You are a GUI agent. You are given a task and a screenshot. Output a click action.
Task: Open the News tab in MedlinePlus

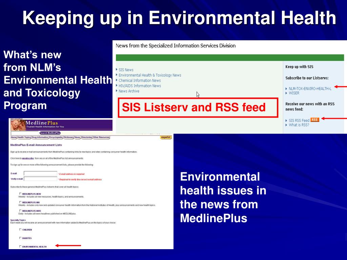pyautogui.click(x=77, y=137)
